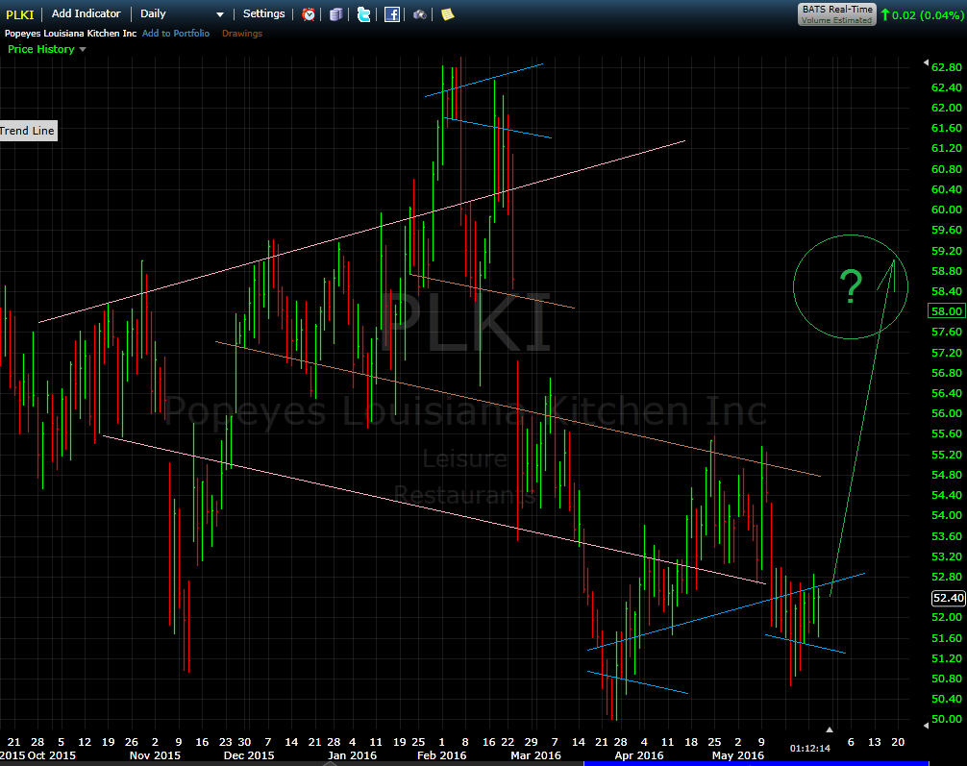This screenshot has width=967, height=766.
Task: Click the 60.00 price axis value
Action: coord(947,210)
